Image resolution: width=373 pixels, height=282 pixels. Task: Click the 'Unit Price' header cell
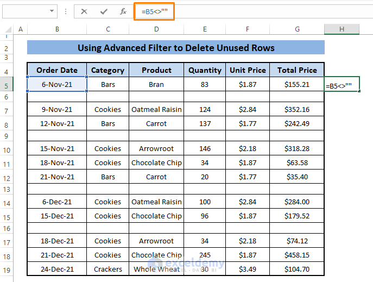click(x=248, y=70)
